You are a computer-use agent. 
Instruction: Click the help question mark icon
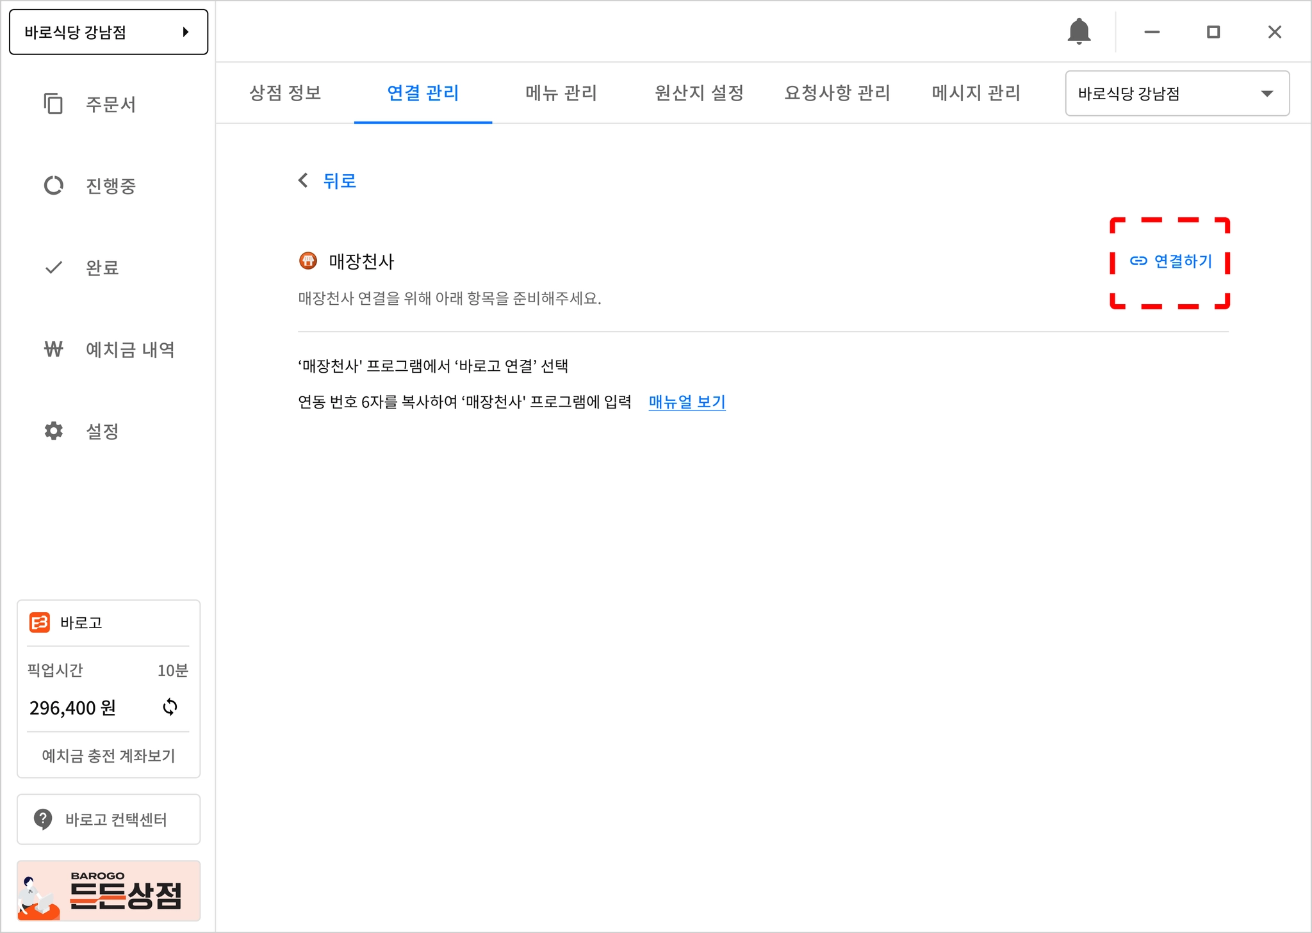point(43,819)
